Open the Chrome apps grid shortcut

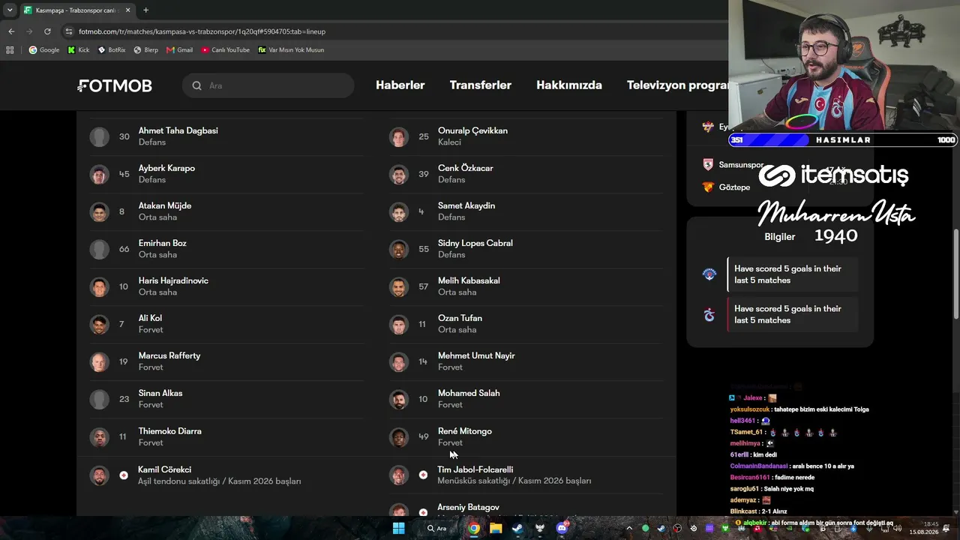(x=10, y=50)
